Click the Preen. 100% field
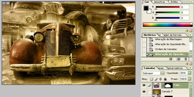194x97 pixels. point(184,79)
